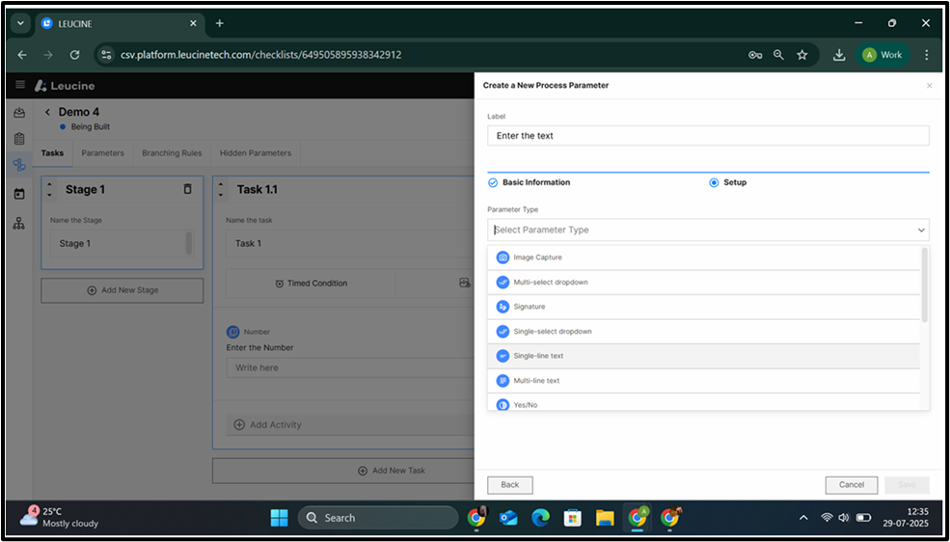
Task: Select Image Capture parameter type
Action: point(537,257)
